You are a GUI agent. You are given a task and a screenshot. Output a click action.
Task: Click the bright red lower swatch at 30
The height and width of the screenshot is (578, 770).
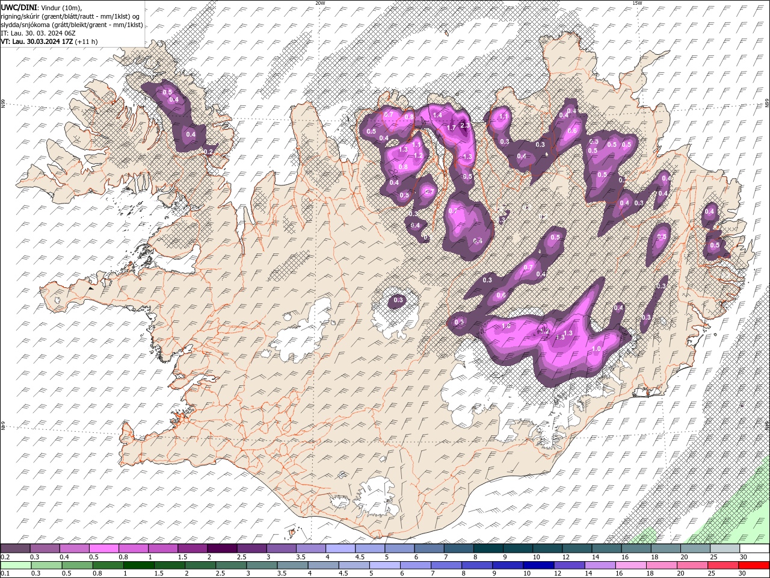pos(754,565)
